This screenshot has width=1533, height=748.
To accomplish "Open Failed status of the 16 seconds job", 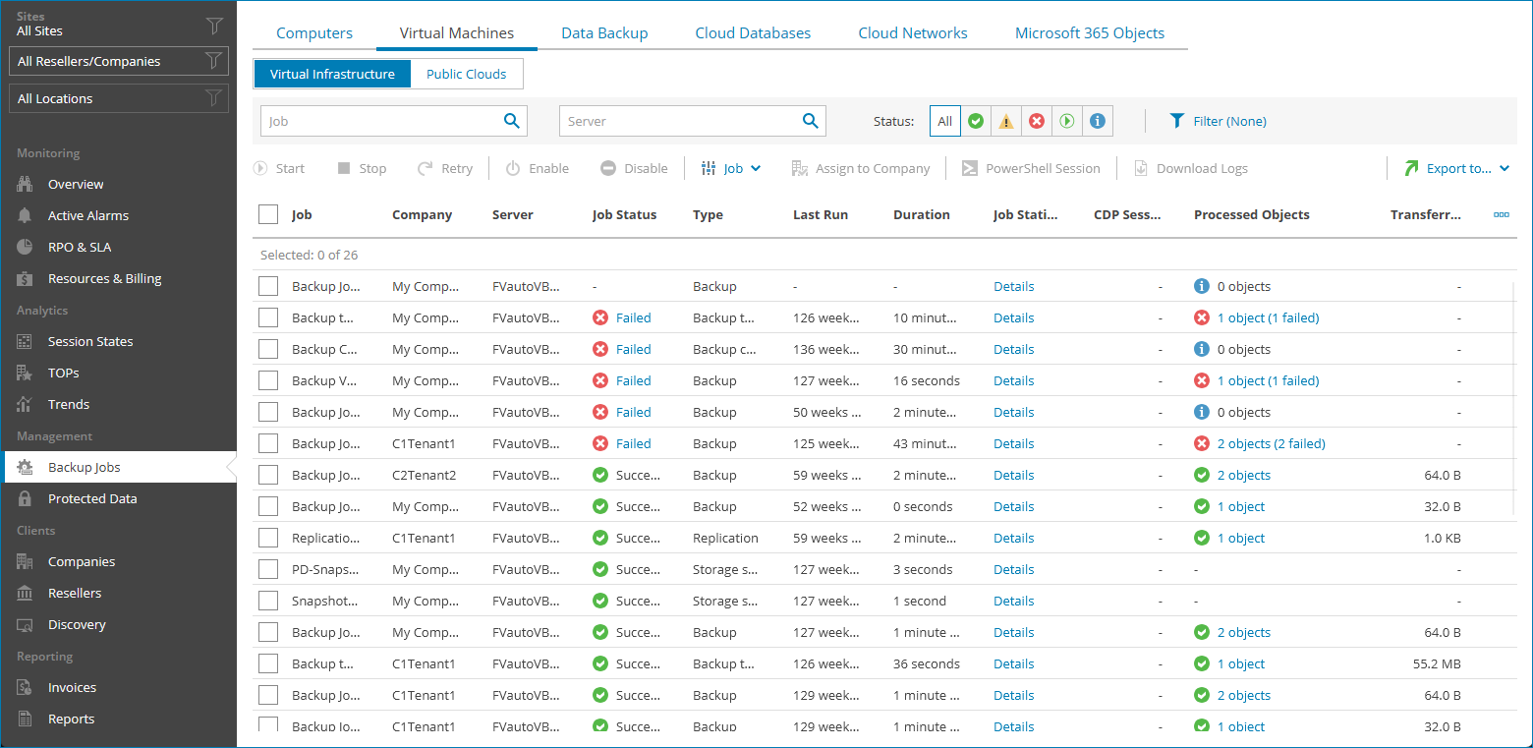I will pos(633,380).
